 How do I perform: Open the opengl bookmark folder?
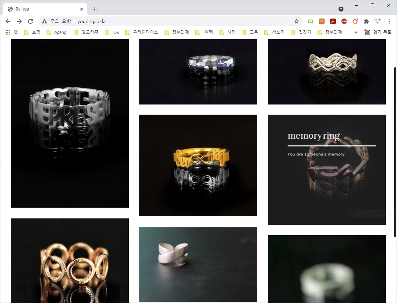(x=57, y=33)
